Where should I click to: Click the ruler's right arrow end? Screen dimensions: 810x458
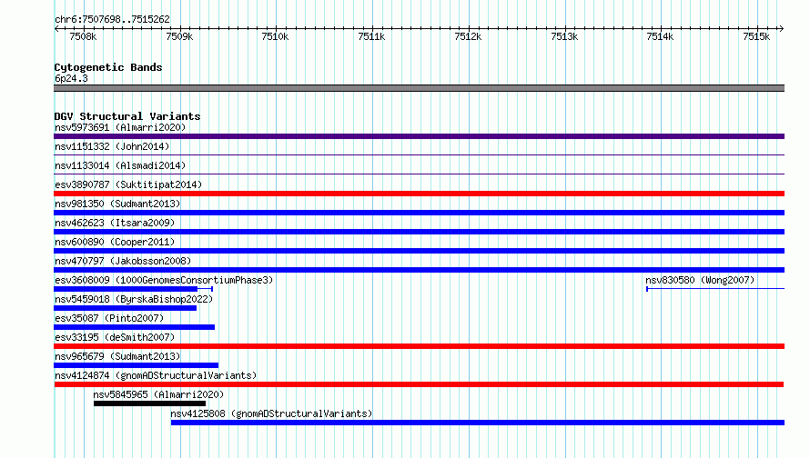[782, 28]
